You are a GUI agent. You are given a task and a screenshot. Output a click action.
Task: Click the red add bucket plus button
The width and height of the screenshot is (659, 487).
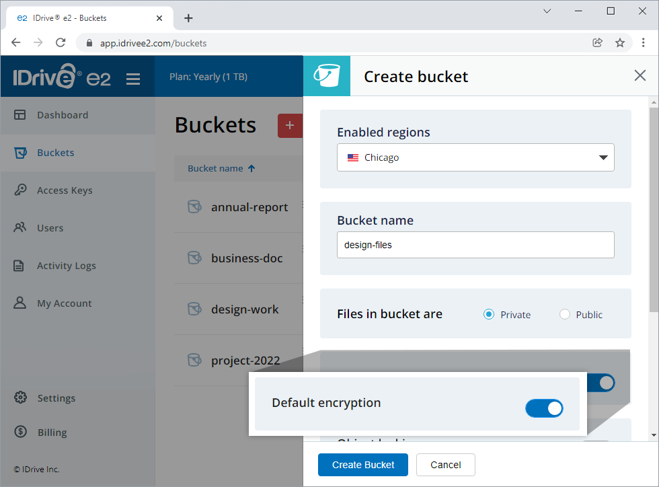290,125
